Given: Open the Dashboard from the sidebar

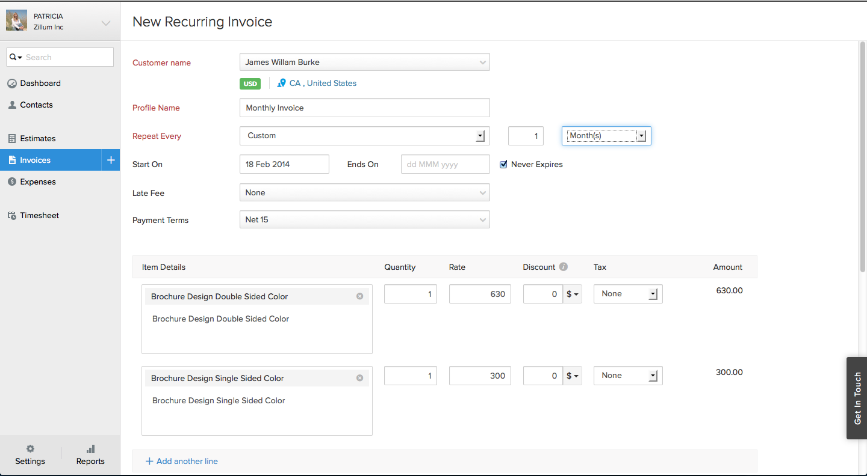Looking at the screenshot, I should coord(37,83).
